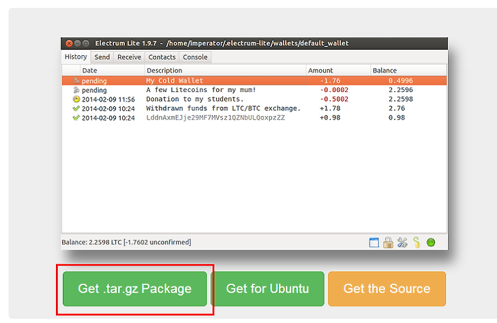This screenshot has width=497, height=323.
Task: Click green checkmark of LddnAxmEJ address row
Action: pyautogui.click(x=76, y=117)
